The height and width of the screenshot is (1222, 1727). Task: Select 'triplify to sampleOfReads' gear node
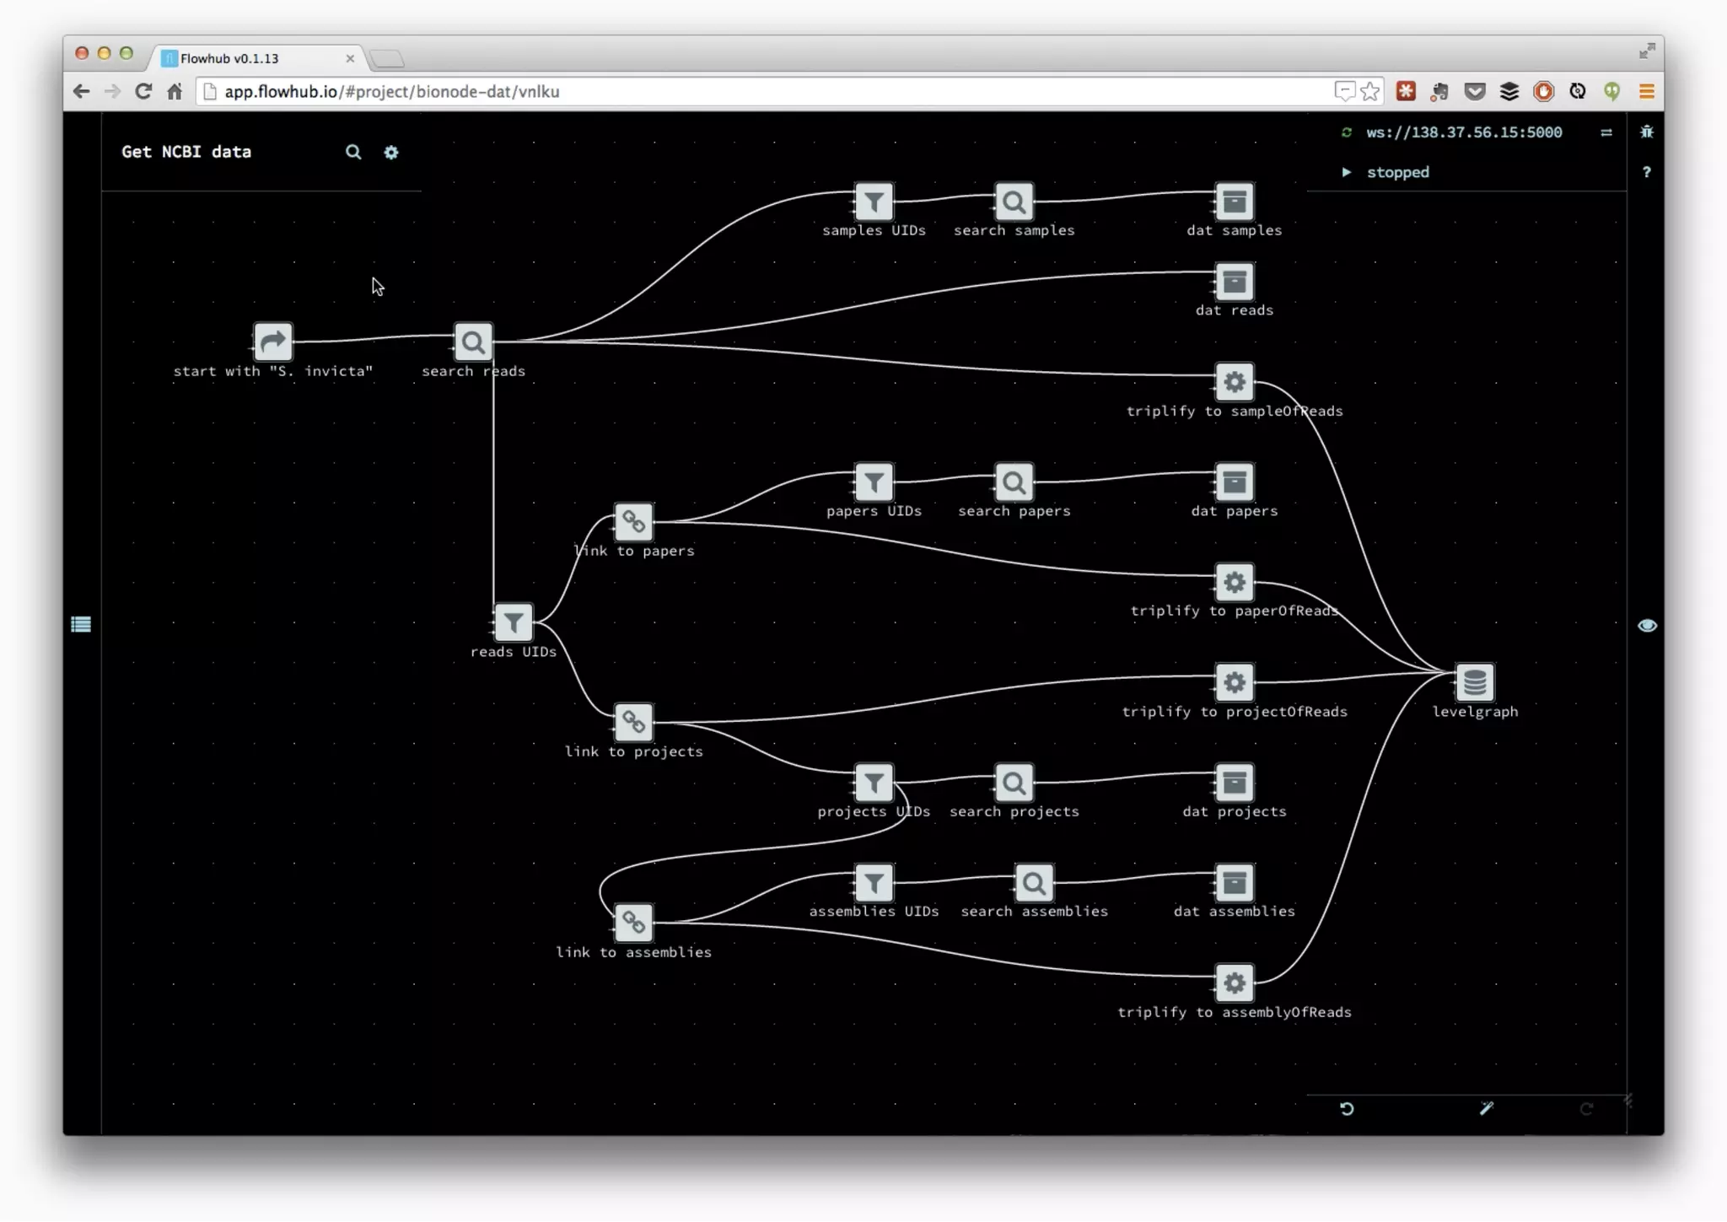tap(1234, 382)
